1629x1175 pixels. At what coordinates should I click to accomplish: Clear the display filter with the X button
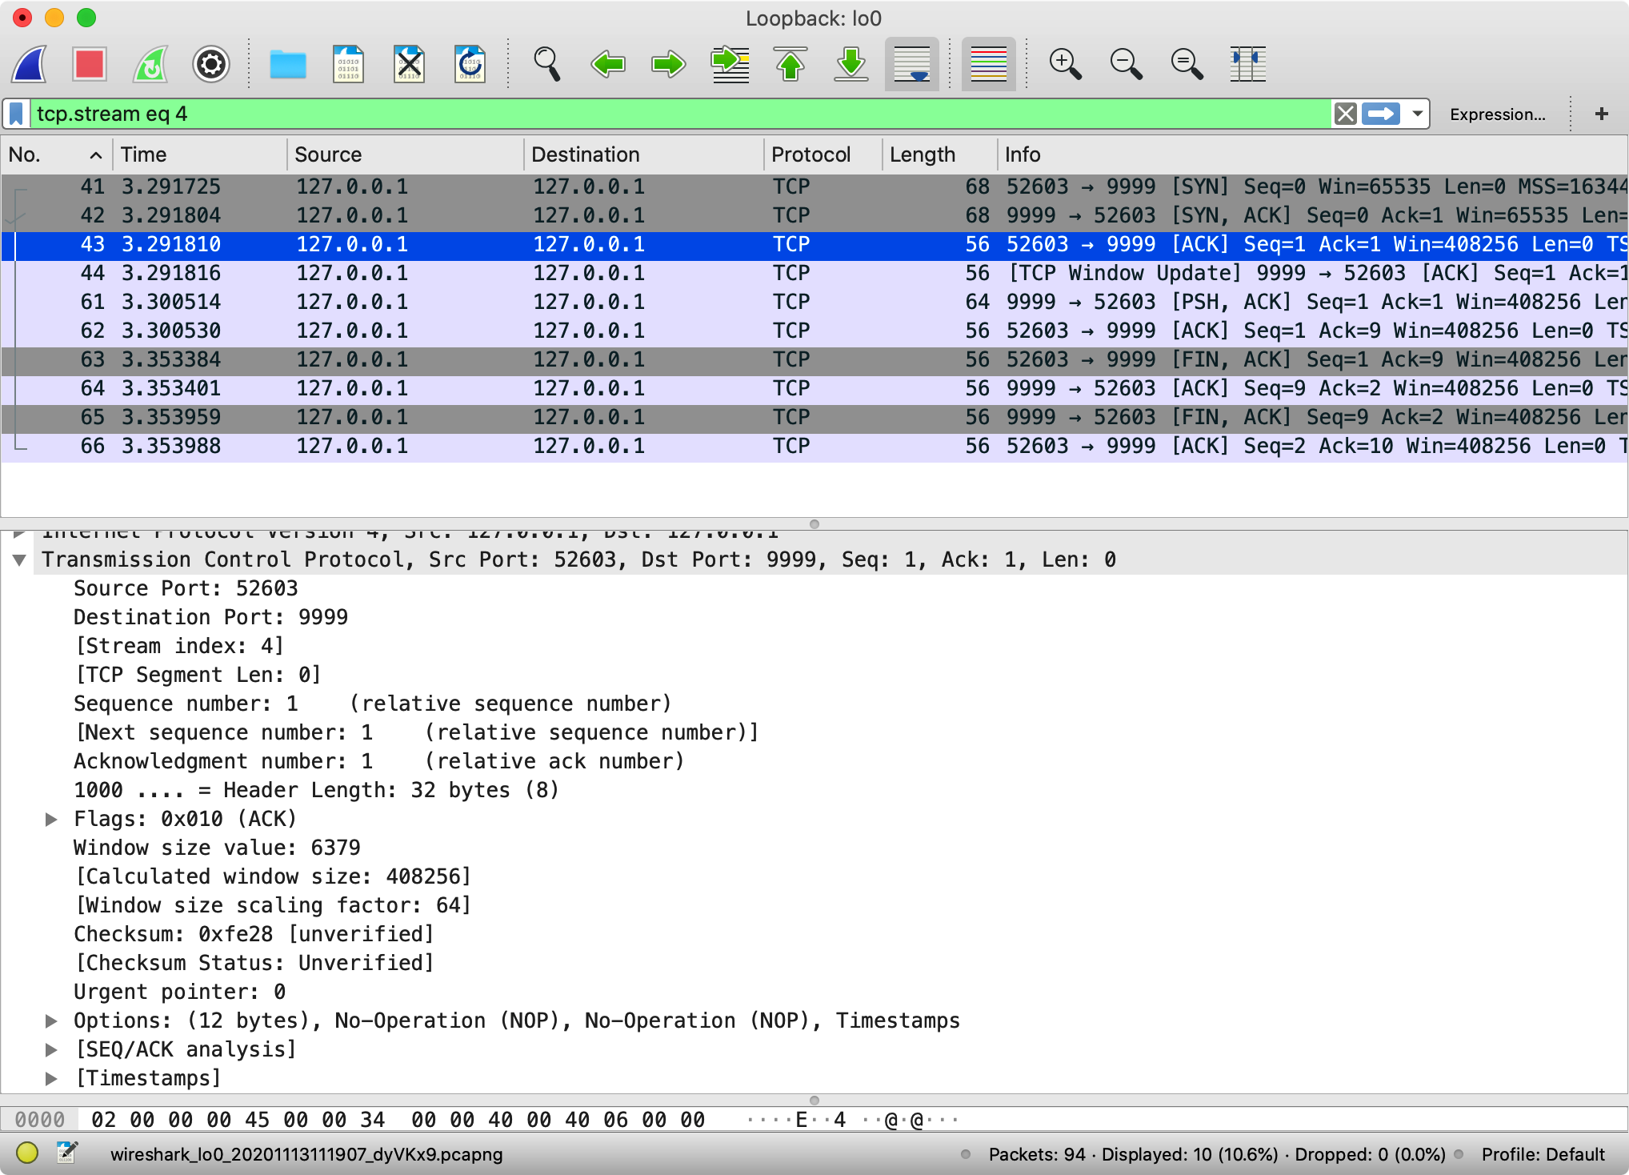(1346, 114)
